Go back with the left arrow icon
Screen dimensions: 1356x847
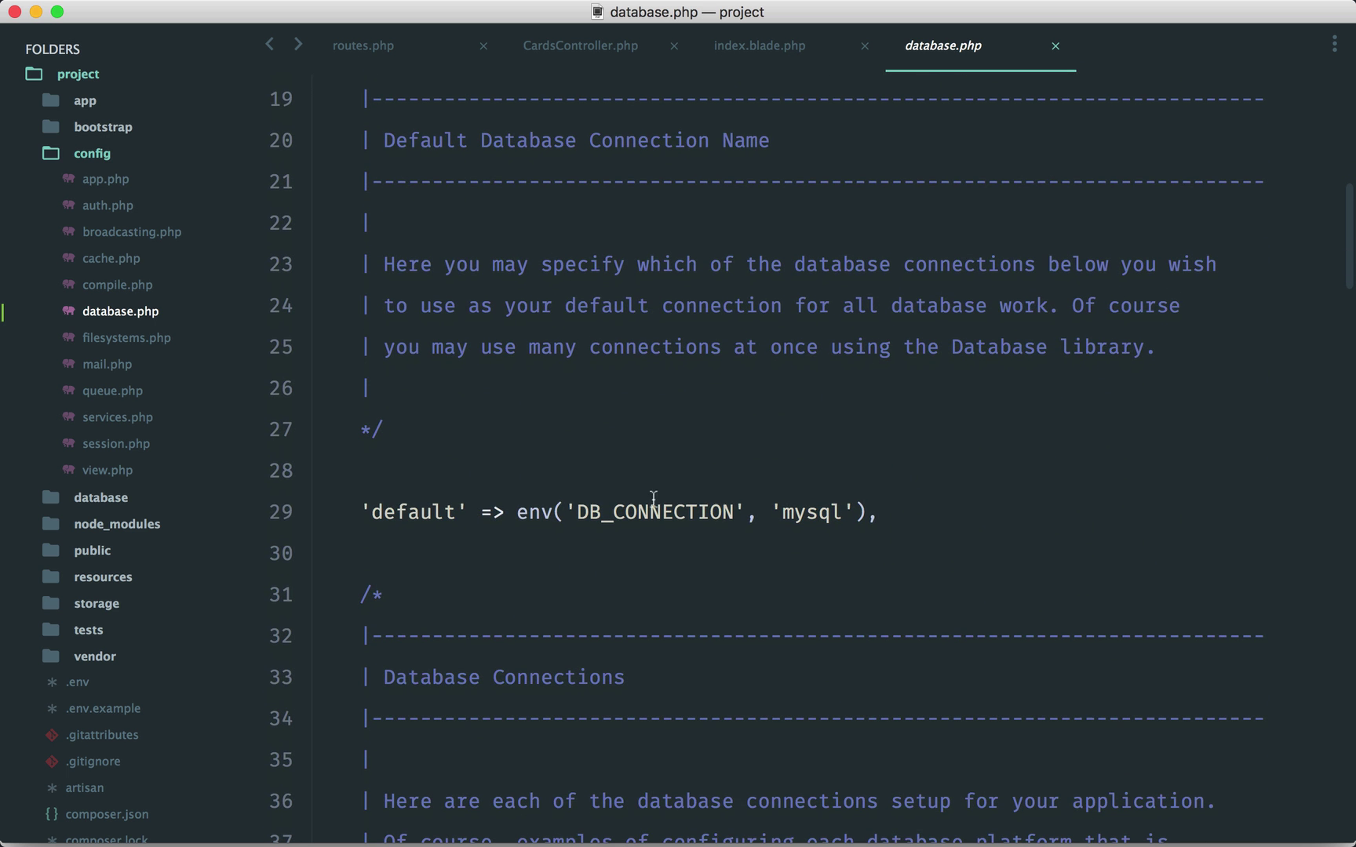269,44
